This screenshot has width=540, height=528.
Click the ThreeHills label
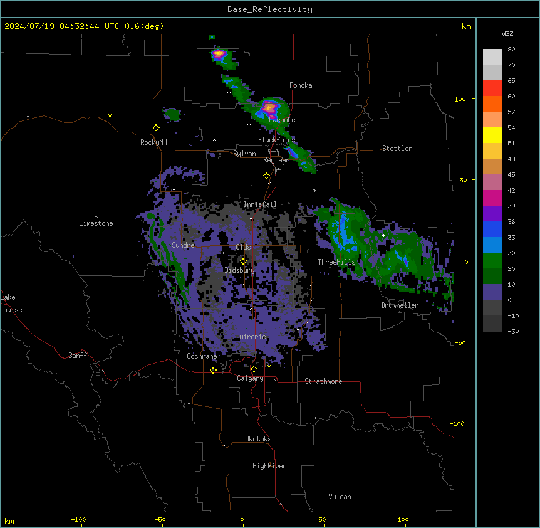click(336, 262)
